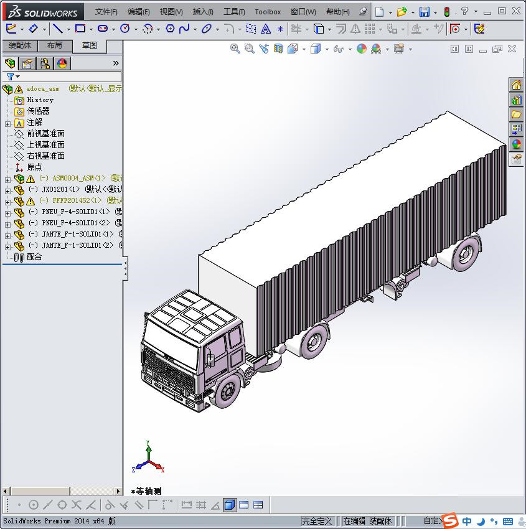Click Edit Appearance color sphere icon
The width and height of the screenshot is (526, 529).
[x=361, y=49]
